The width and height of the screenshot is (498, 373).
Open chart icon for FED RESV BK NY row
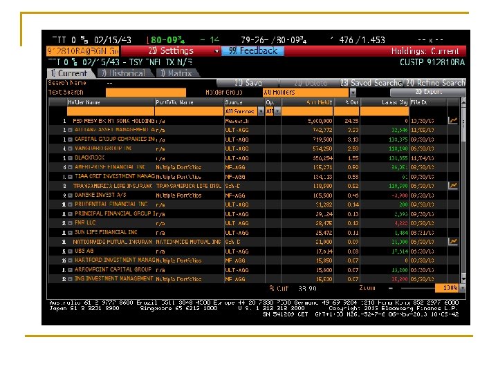[x=452, y=121]
